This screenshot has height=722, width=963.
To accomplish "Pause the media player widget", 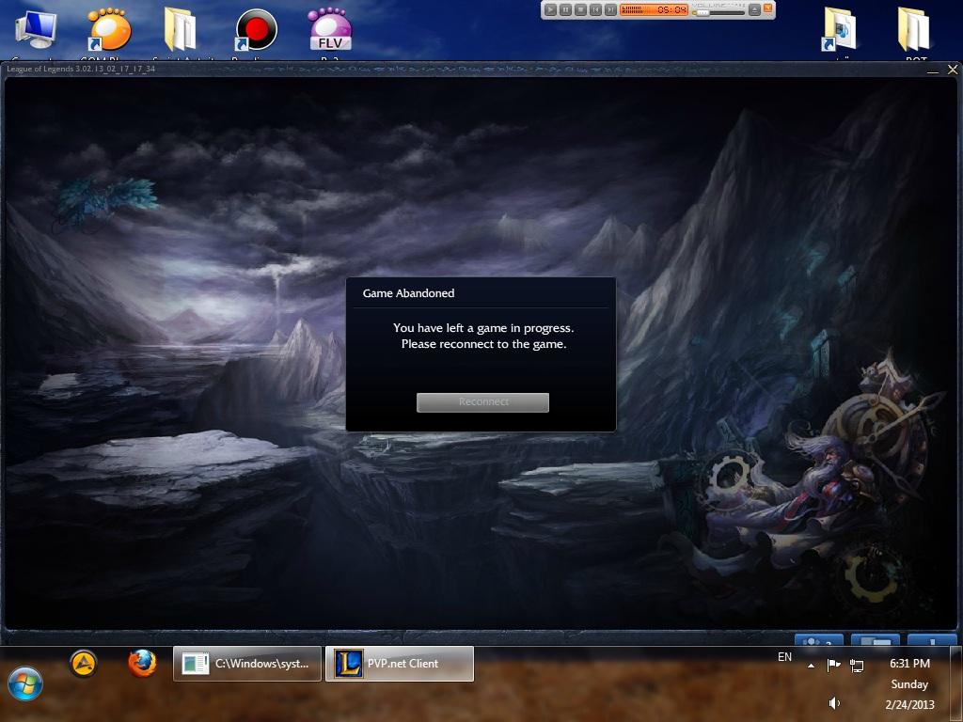I will (565, 9).
